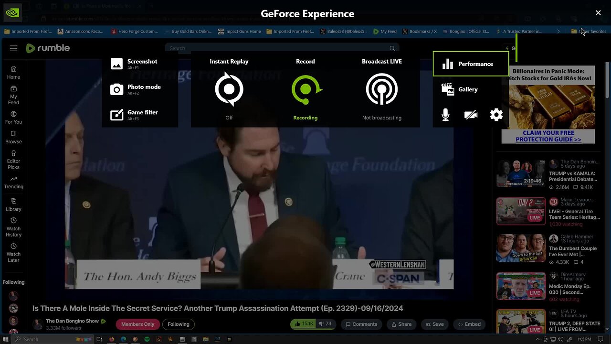The image size is (611, 344).
Task: Click the NVIDIA logo icon
Action: point(12,13)
